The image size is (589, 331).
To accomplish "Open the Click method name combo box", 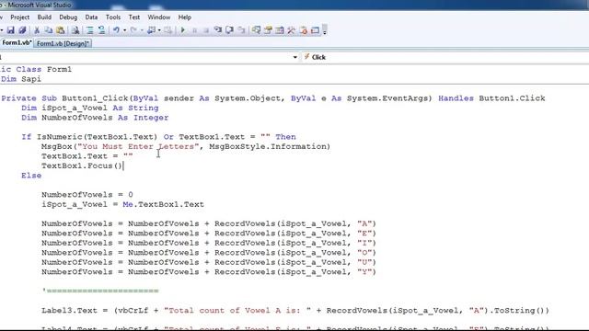I will coord(445,57).
